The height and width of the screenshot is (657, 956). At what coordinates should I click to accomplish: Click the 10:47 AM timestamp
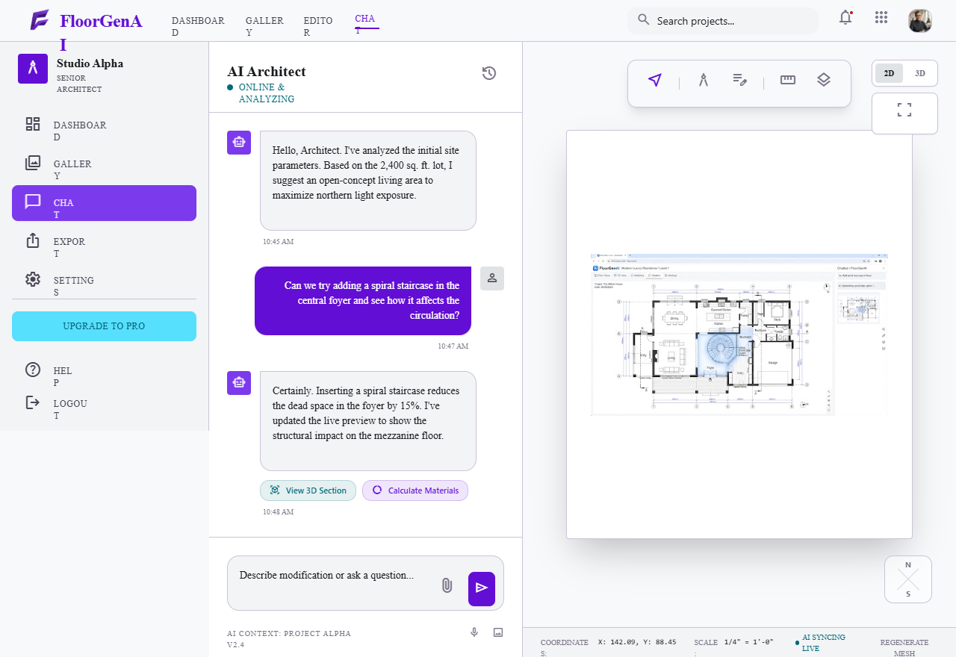[x=453, y=346]
